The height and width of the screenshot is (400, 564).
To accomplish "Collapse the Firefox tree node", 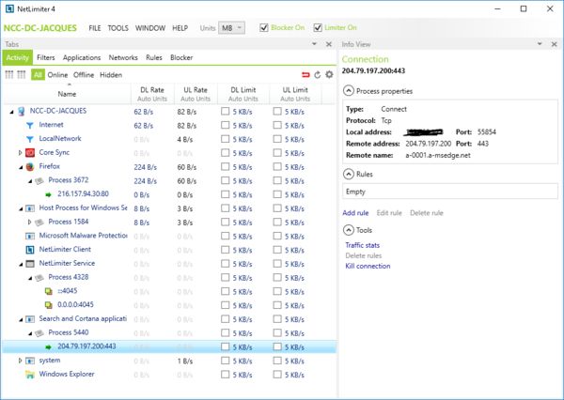I will [x=21, y=167].
